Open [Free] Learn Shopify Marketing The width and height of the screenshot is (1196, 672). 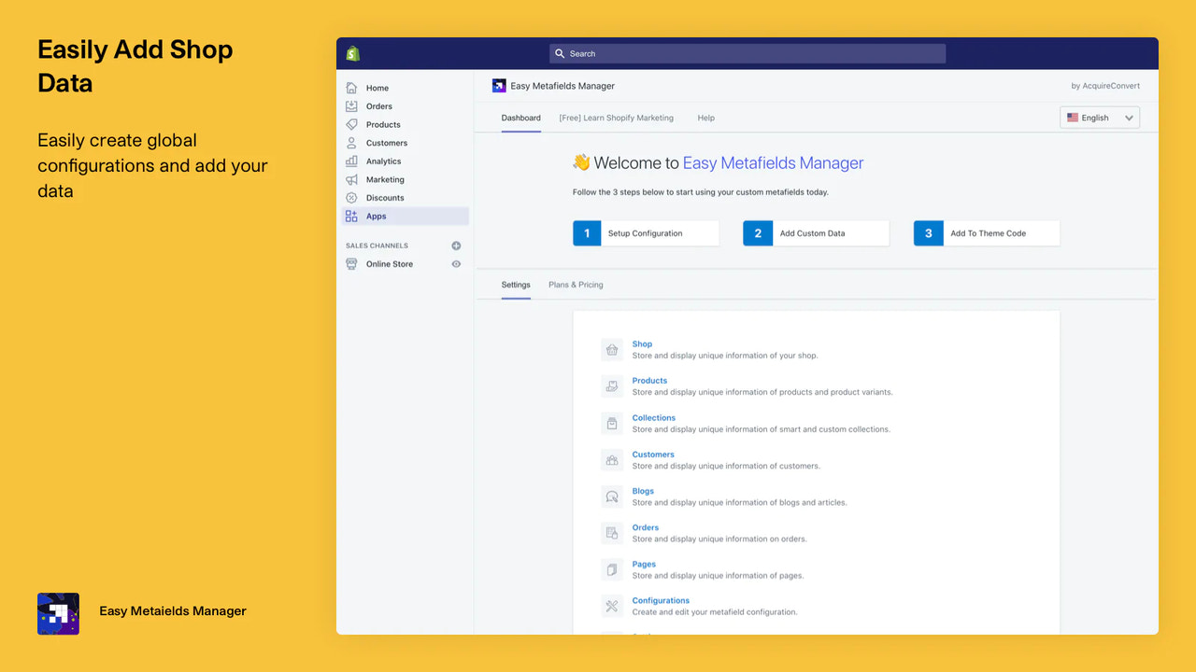pos(616,118)
